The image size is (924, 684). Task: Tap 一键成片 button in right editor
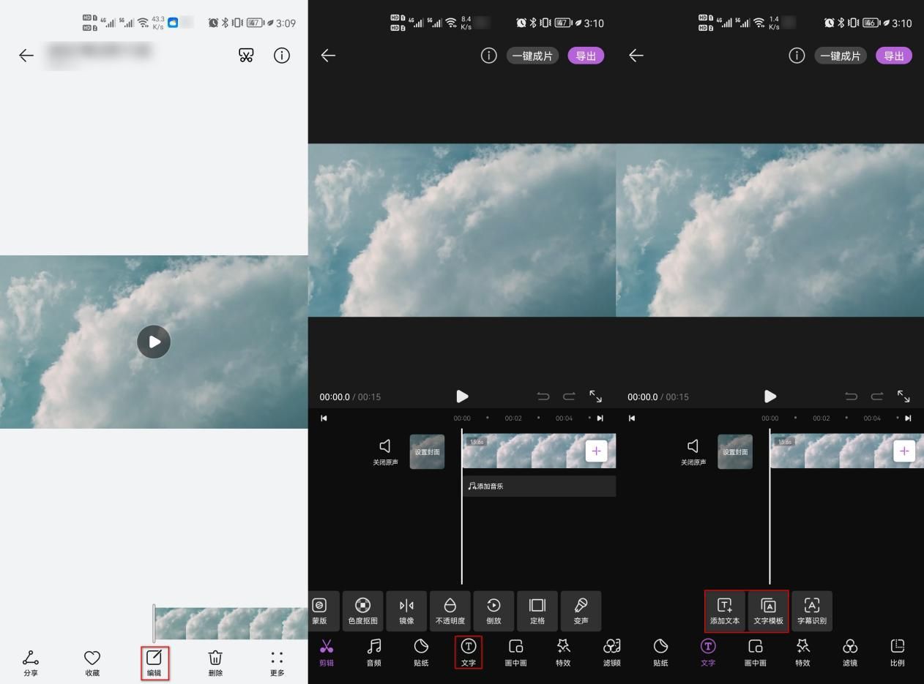(841, 56)
